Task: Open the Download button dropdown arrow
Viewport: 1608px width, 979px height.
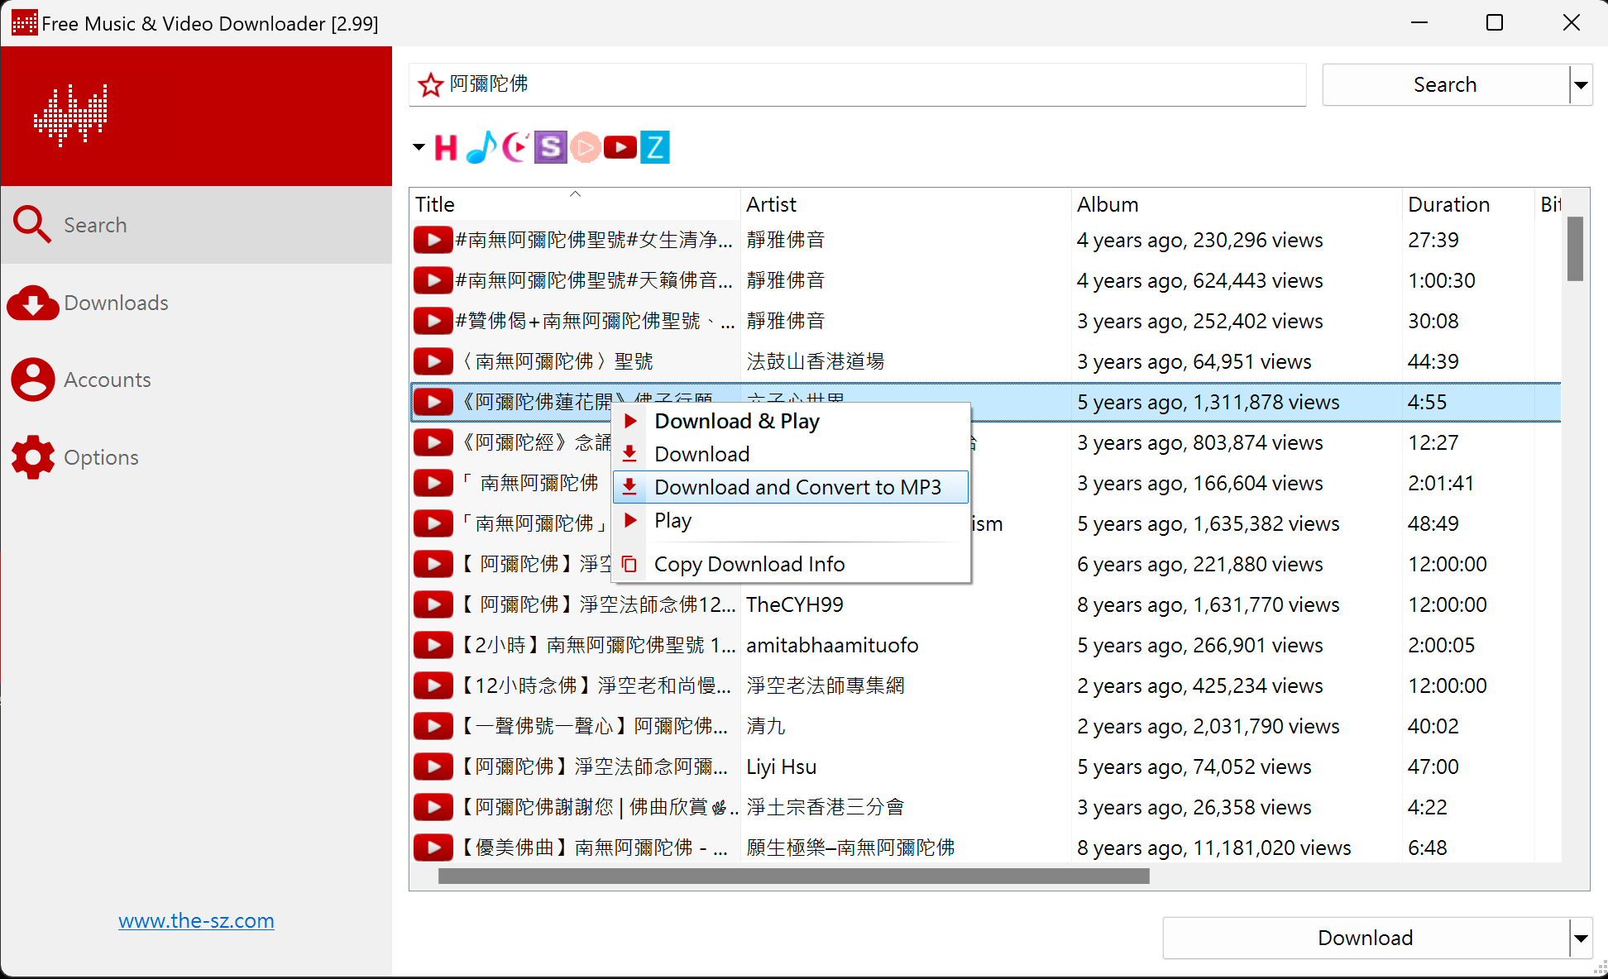Action: click(x=1581, y=938)
